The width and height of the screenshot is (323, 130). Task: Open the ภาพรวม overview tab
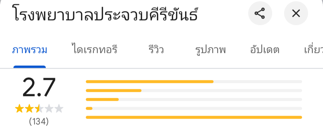[30, 50]
